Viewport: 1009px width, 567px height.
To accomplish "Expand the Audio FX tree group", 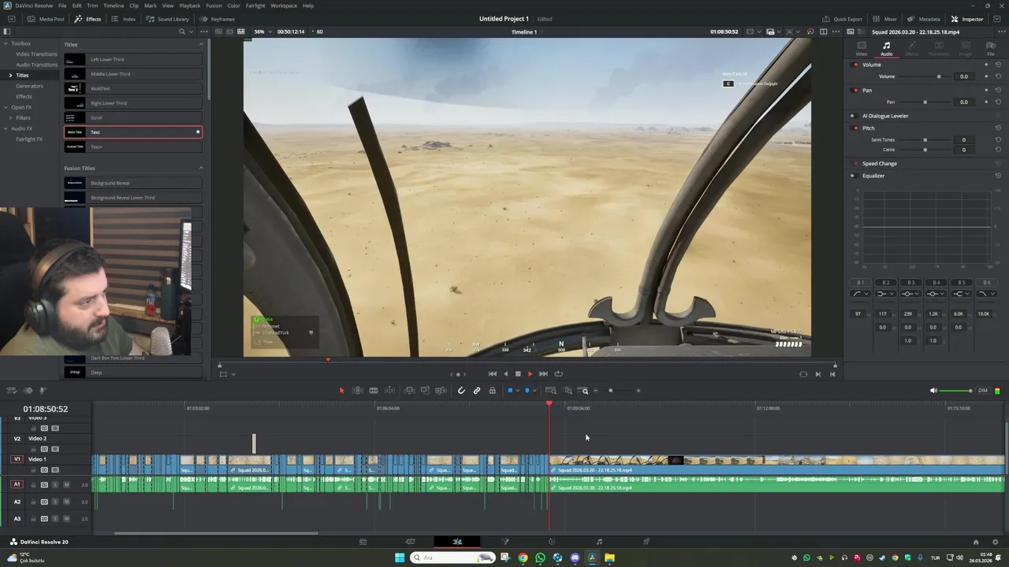I will pyautogui.click(x=6, y=128).
